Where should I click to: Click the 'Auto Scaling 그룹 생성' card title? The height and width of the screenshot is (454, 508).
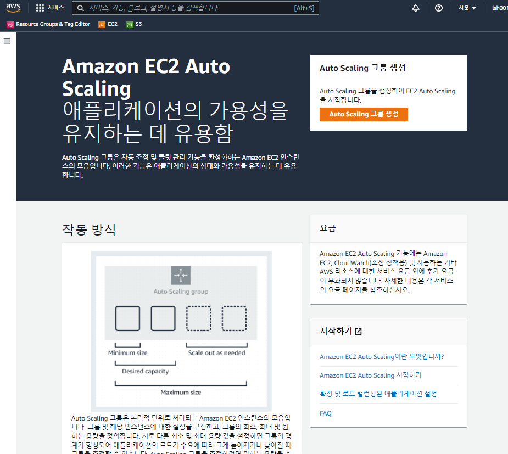pos(362,68)
